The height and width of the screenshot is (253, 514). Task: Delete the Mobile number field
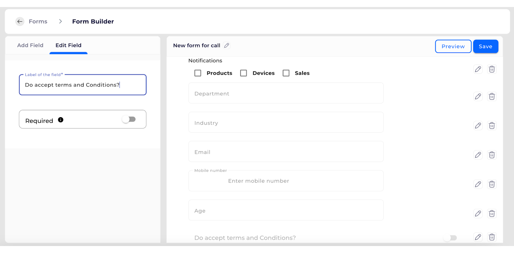click(x=492, y=184)
